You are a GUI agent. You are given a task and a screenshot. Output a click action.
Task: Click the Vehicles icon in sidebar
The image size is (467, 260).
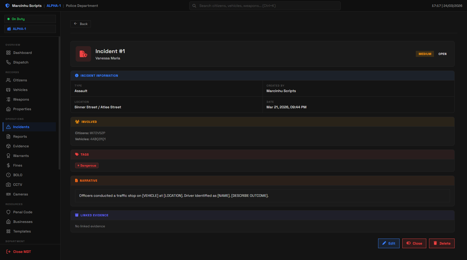tap(8, 90)
